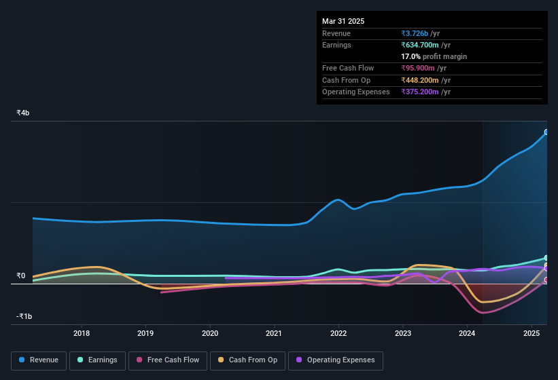
Task: Select the 2020 x-axis label
Action: (210, 333)
